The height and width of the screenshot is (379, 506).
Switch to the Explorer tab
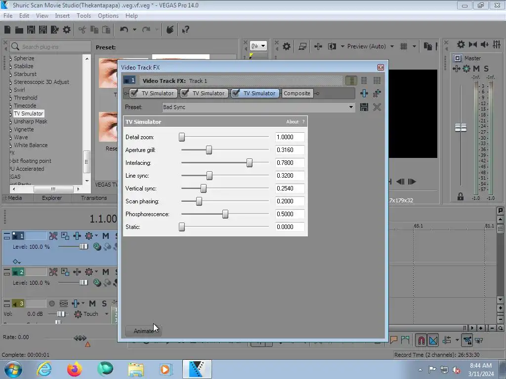[51, 198]
